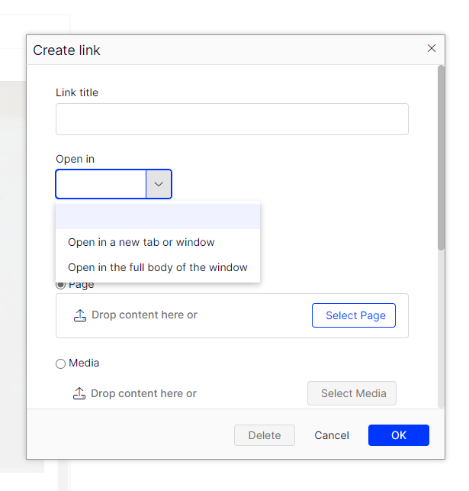This screenshot has width=469, height=491.
Task: Click the Open in combo box field
Action: coord(101,184)
